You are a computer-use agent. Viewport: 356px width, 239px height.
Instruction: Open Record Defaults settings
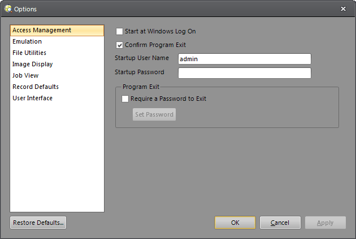coord(36,87)
